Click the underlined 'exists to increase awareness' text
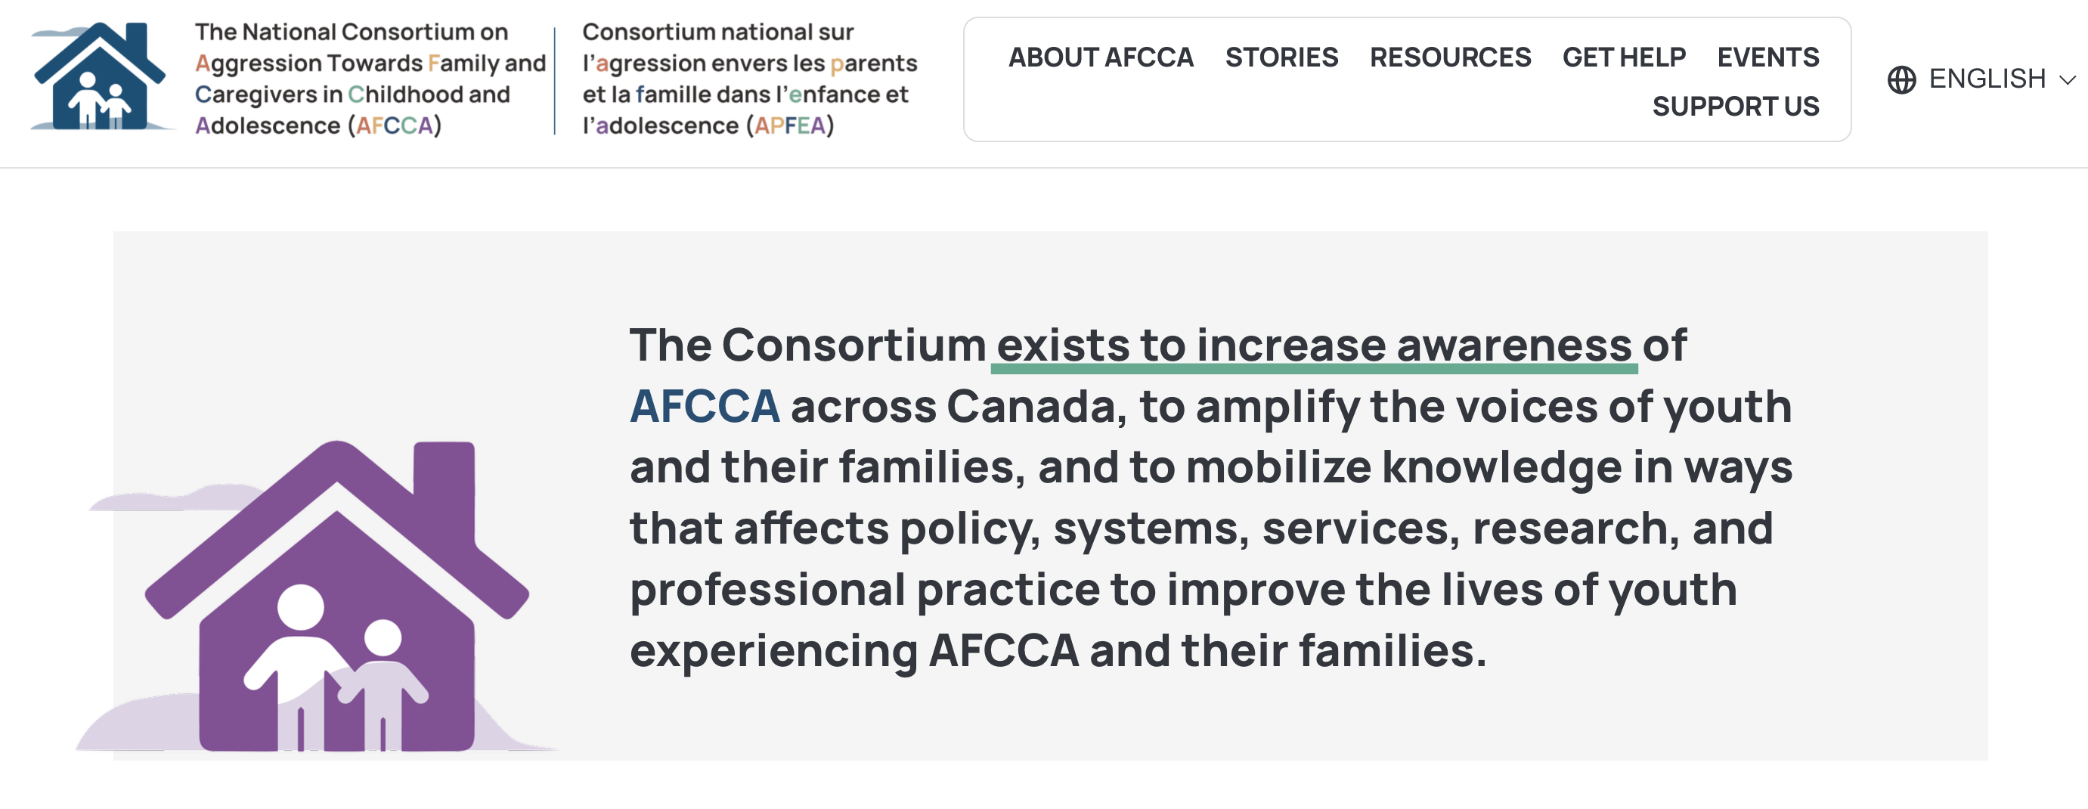 [x=1314, y=347]
